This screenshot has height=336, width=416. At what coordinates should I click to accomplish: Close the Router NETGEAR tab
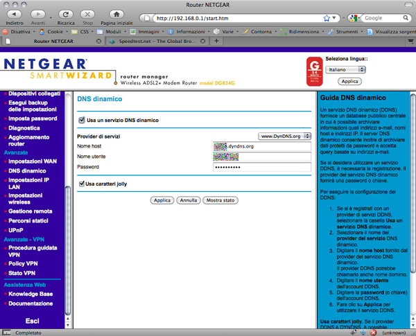click(x=98, y=42)
